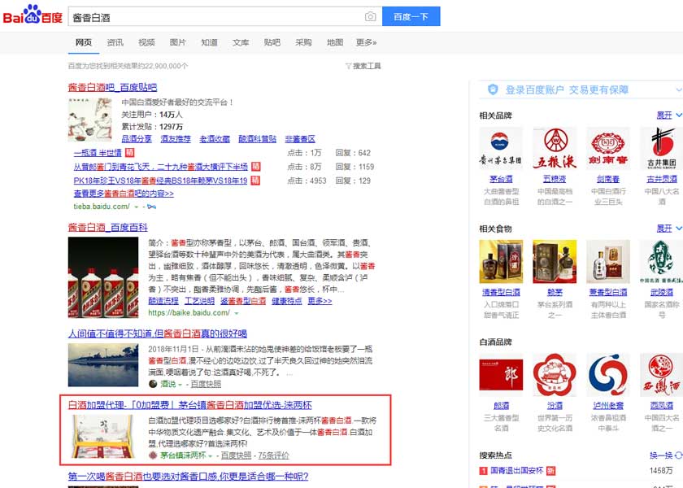Open the 更多» category menu
Viewport: 683px width, 488px height.
(366, 42)
